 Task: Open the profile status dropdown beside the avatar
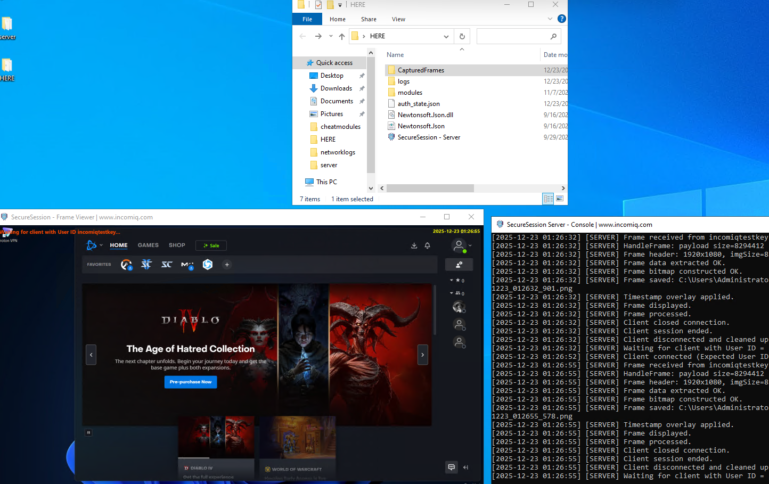[x=470, y=245]
